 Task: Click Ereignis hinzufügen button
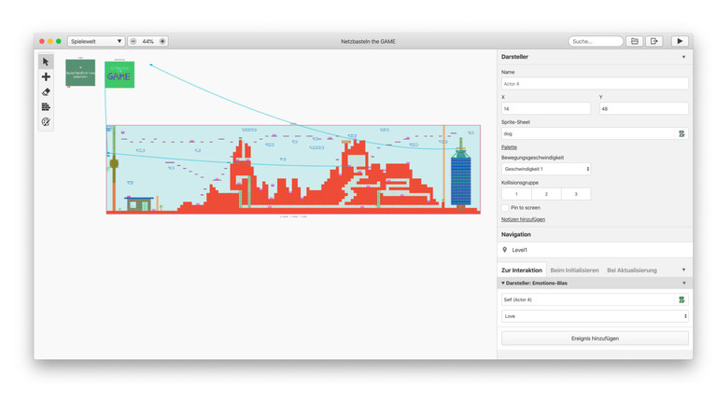[x=595, y=339]
